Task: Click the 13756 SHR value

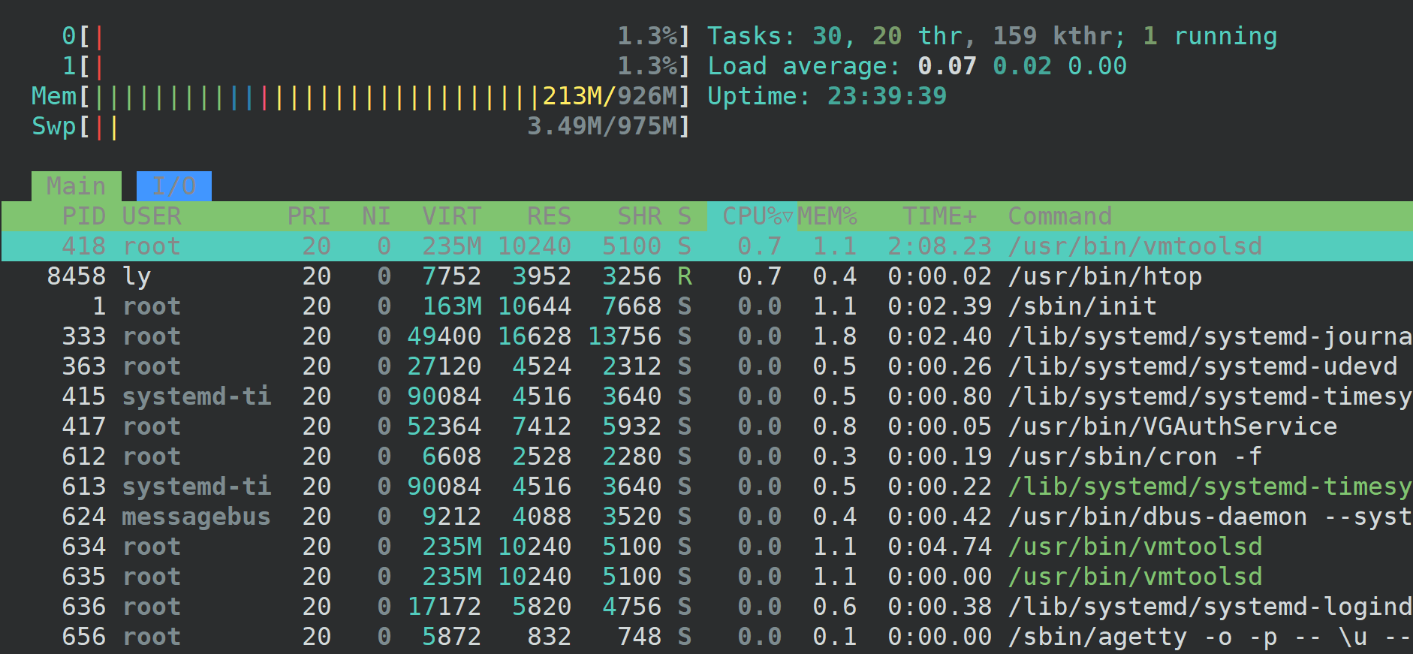Action: [x=624, y=336]
